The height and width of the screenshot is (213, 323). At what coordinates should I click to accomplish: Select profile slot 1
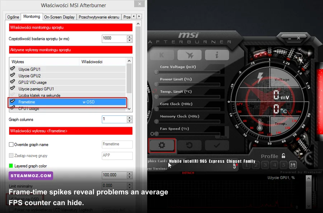point(247,165)
